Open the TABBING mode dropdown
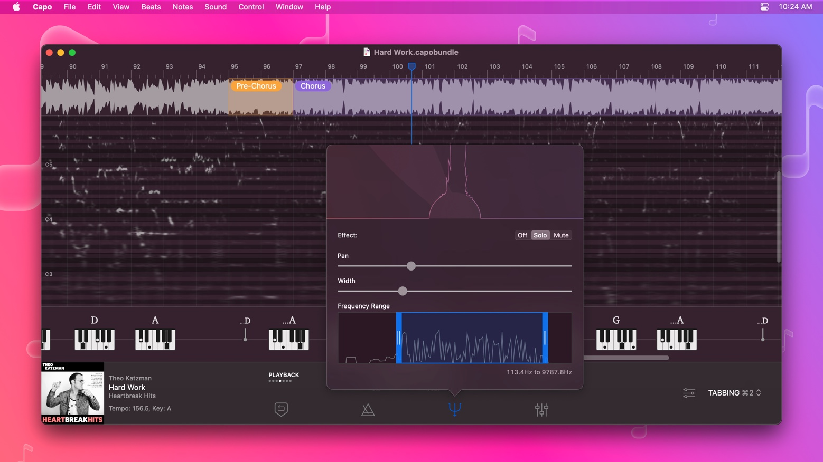Viewport: 823px width, 462px height. click(x=734, y=393)
